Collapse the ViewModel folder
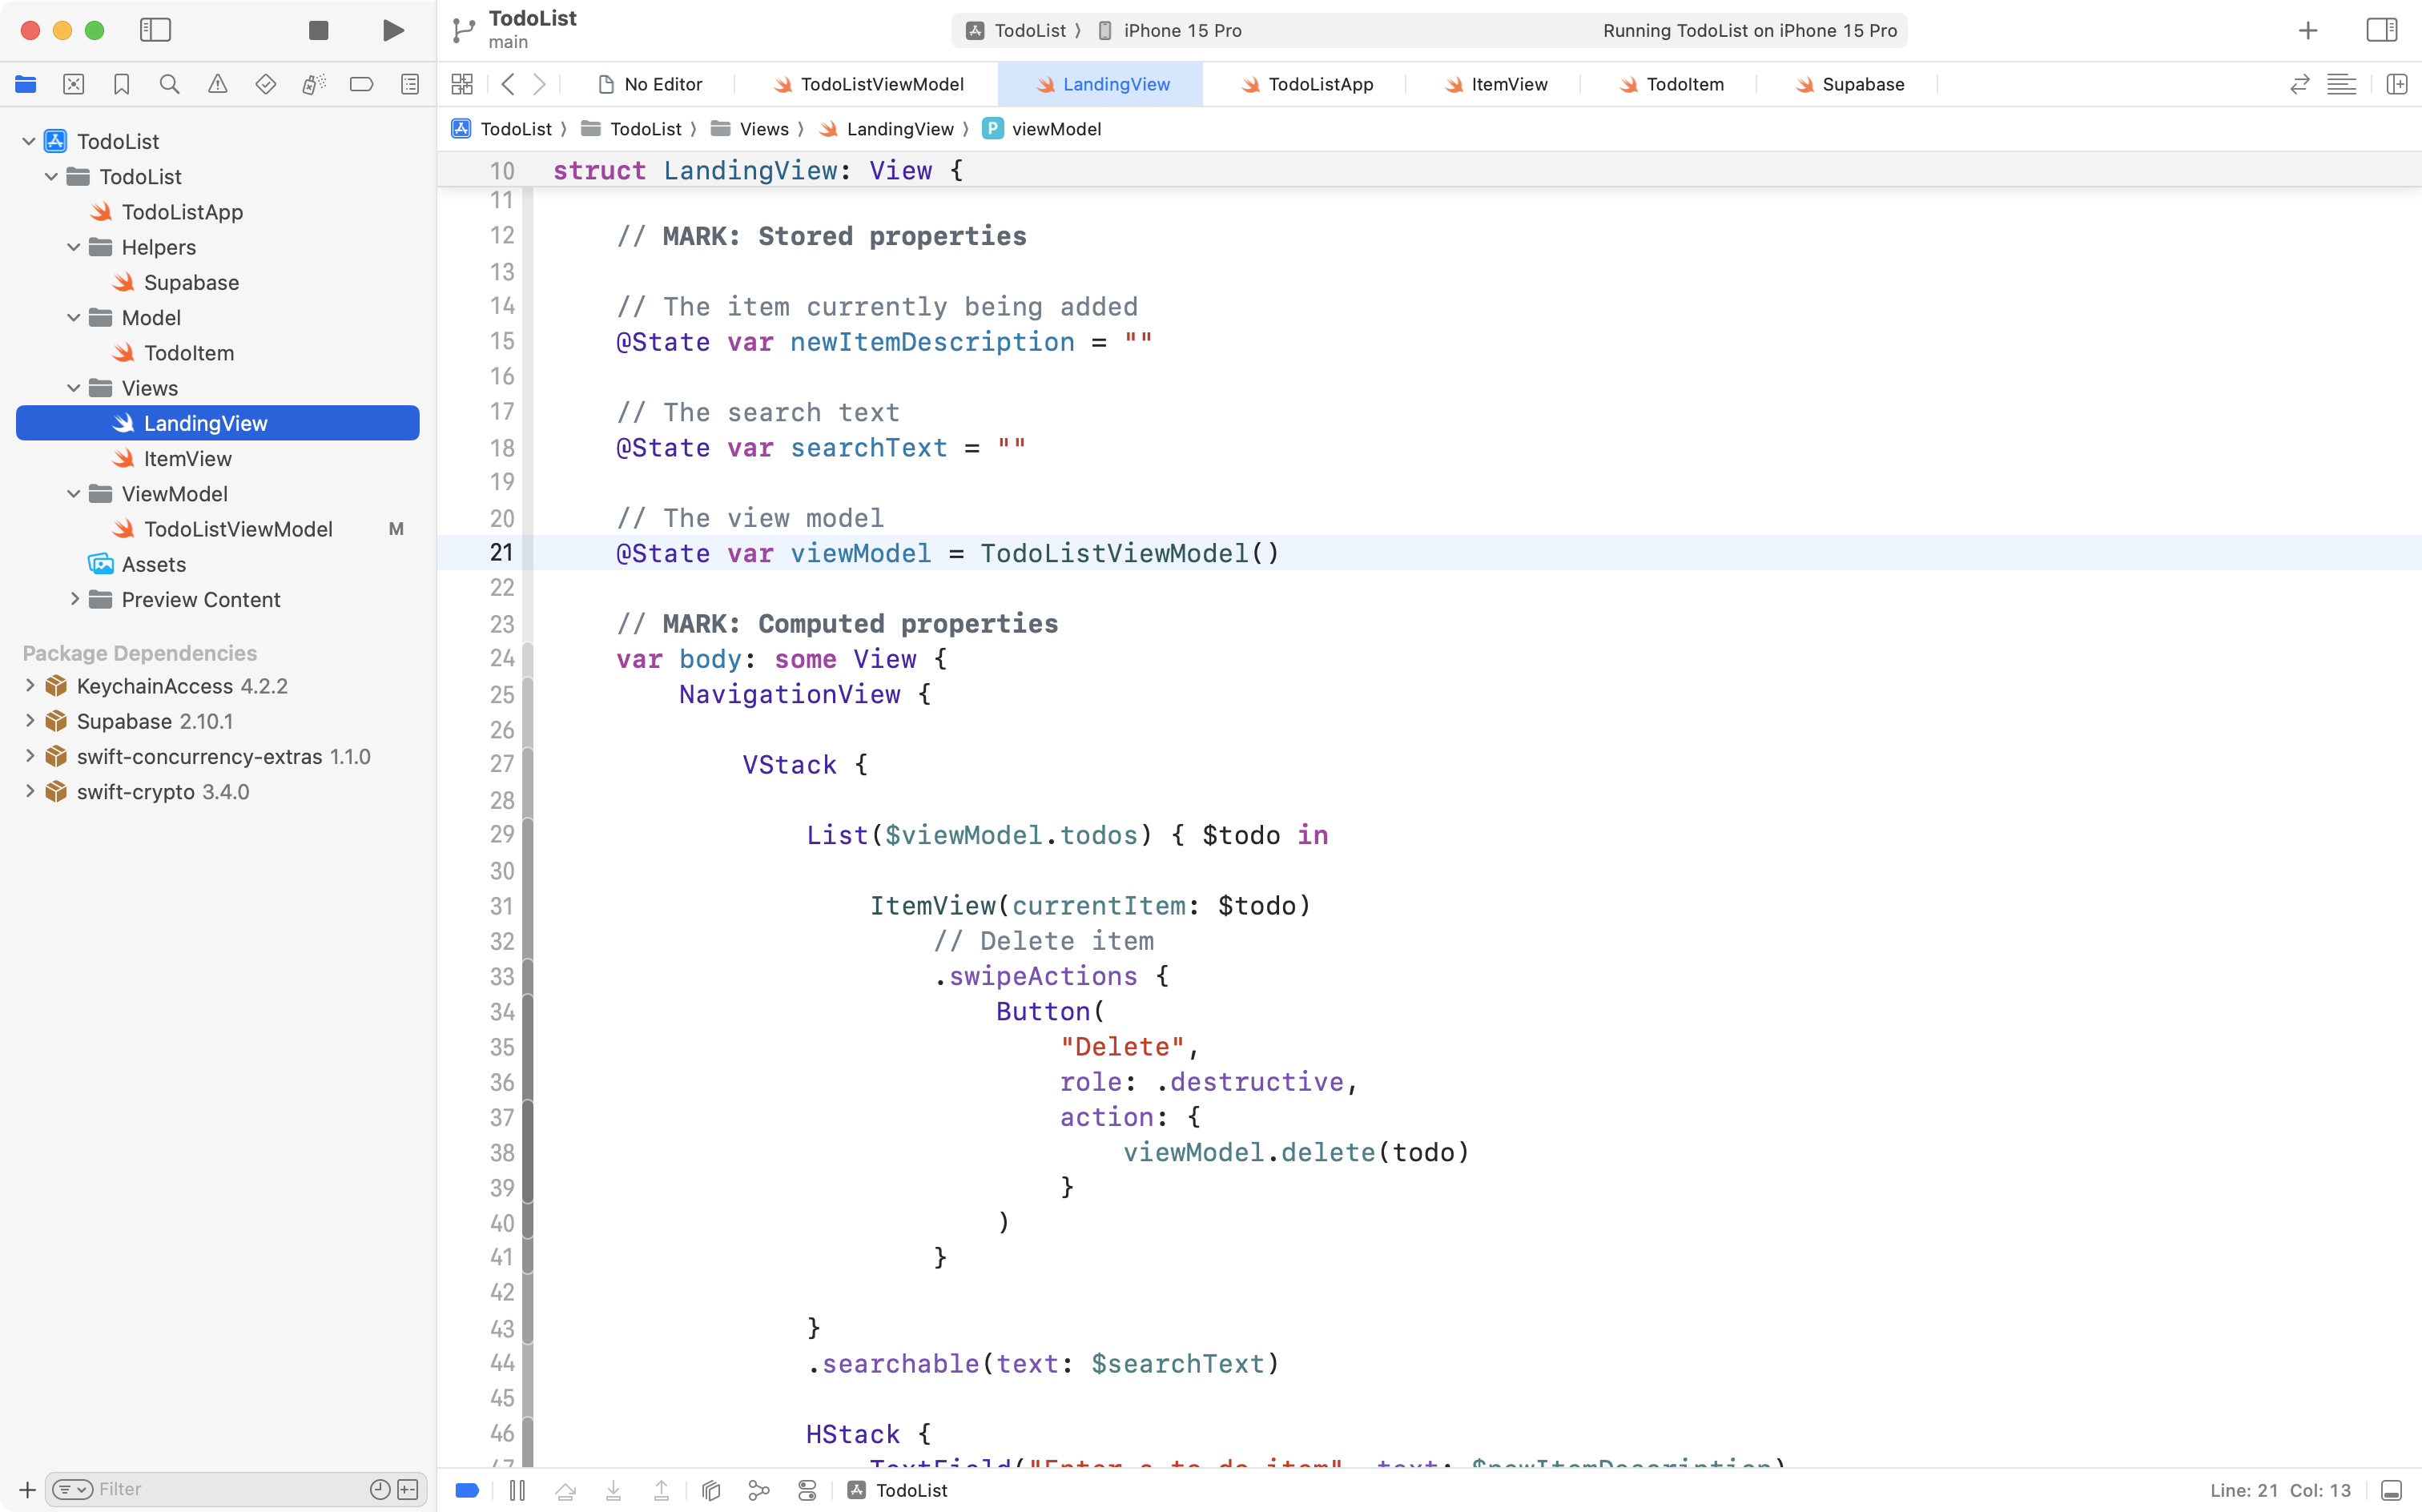 coord(72,493)
